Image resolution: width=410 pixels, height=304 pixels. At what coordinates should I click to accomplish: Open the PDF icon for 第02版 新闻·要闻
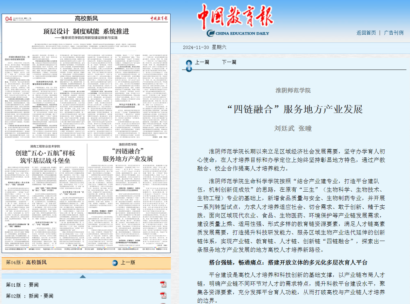163,296
